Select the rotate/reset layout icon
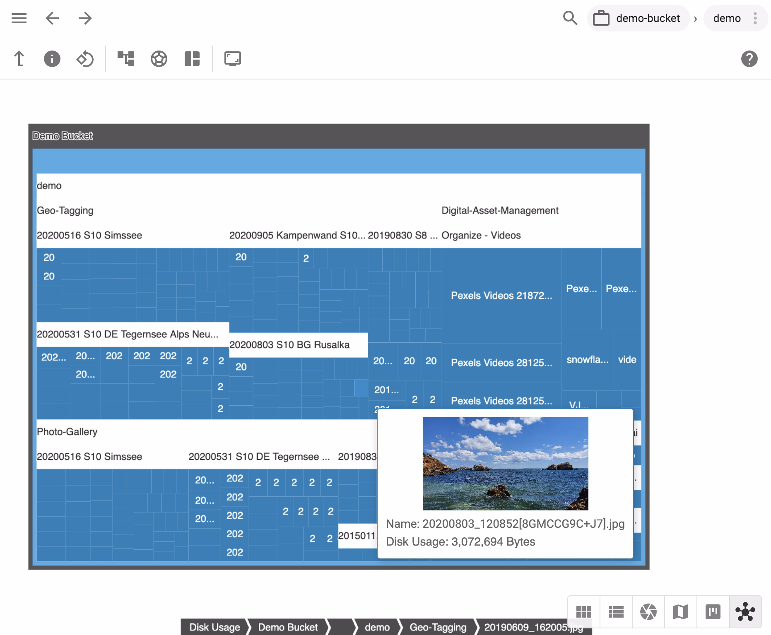Viewport: 771px width, 635px height. (x=84, y=58)
